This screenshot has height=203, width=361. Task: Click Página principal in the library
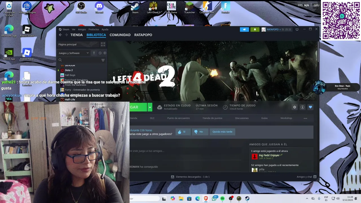[78, 44]
